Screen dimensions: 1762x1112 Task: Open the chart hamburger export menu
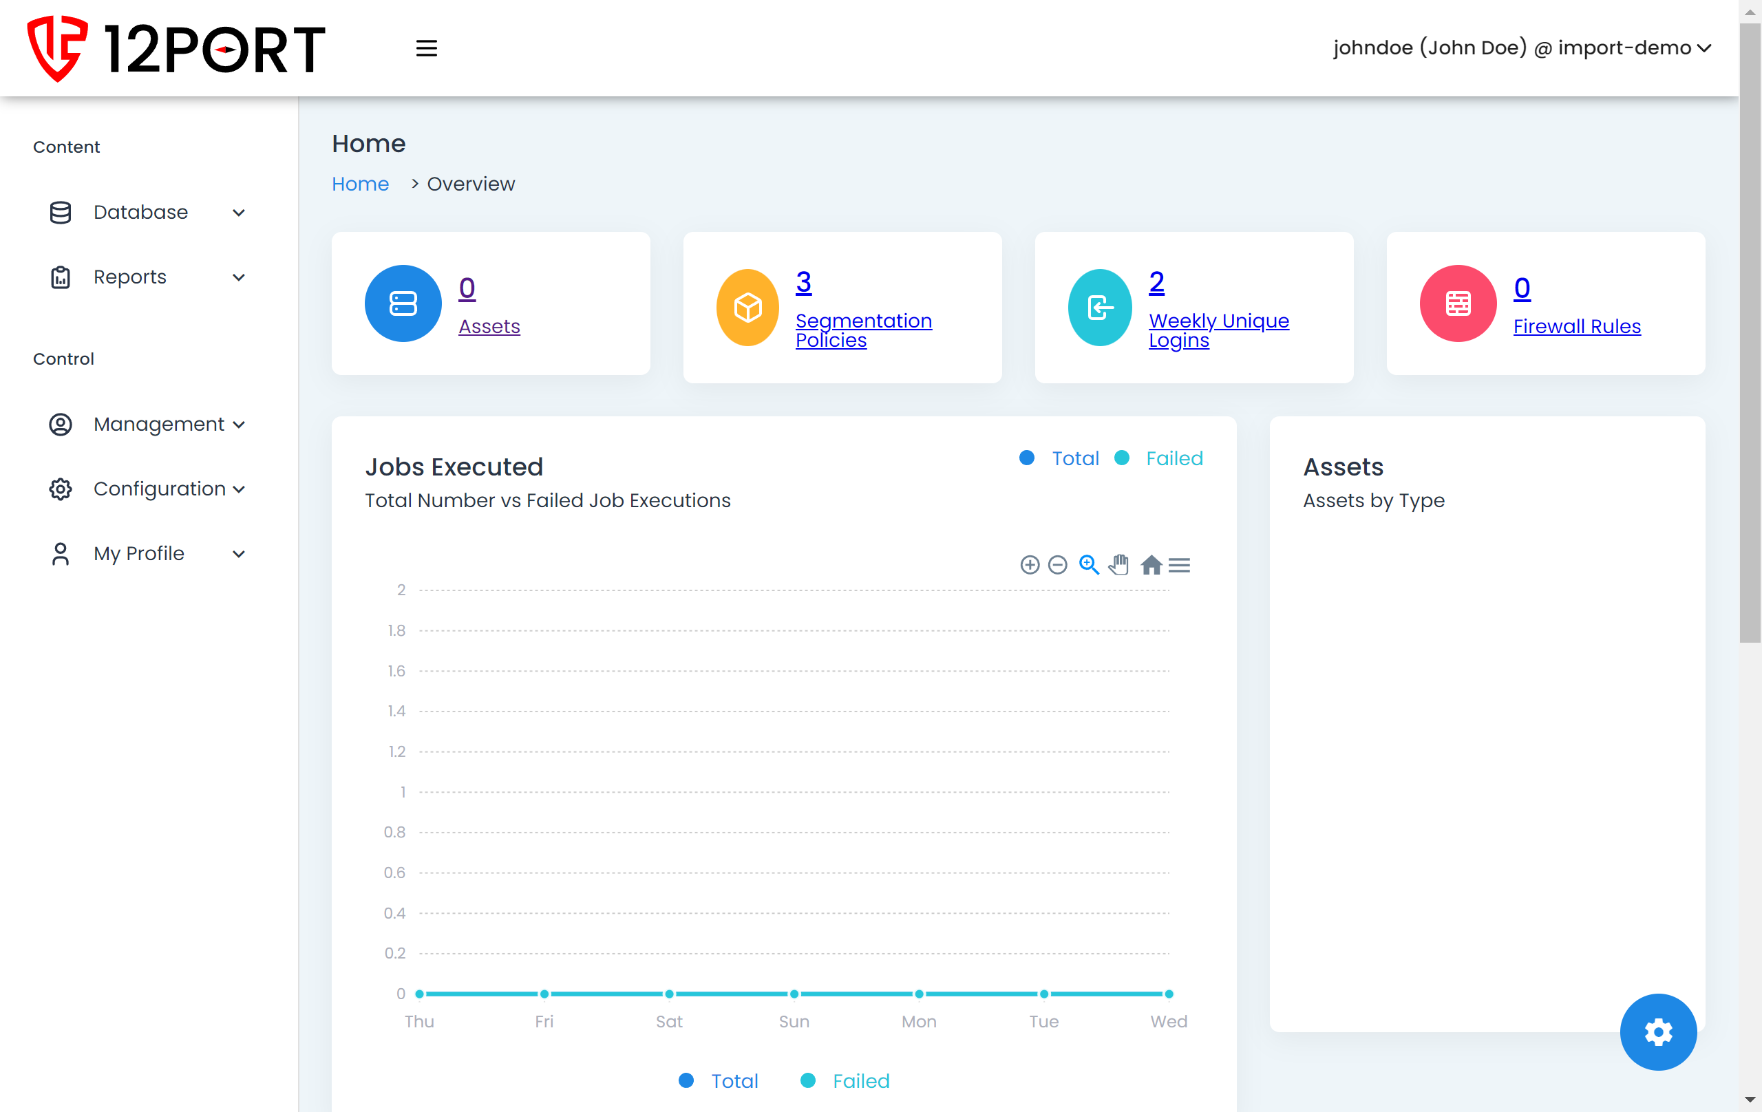pos(1179,565)
